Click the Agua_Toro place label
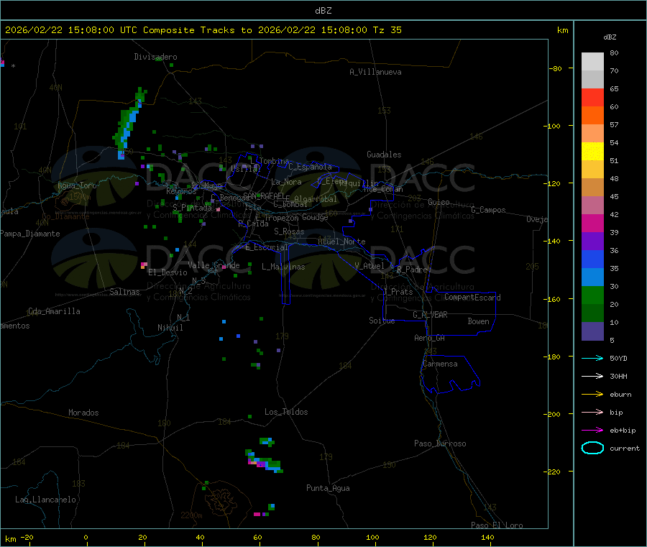This screenshot has width=647, height=547. (x=77, y=185)
